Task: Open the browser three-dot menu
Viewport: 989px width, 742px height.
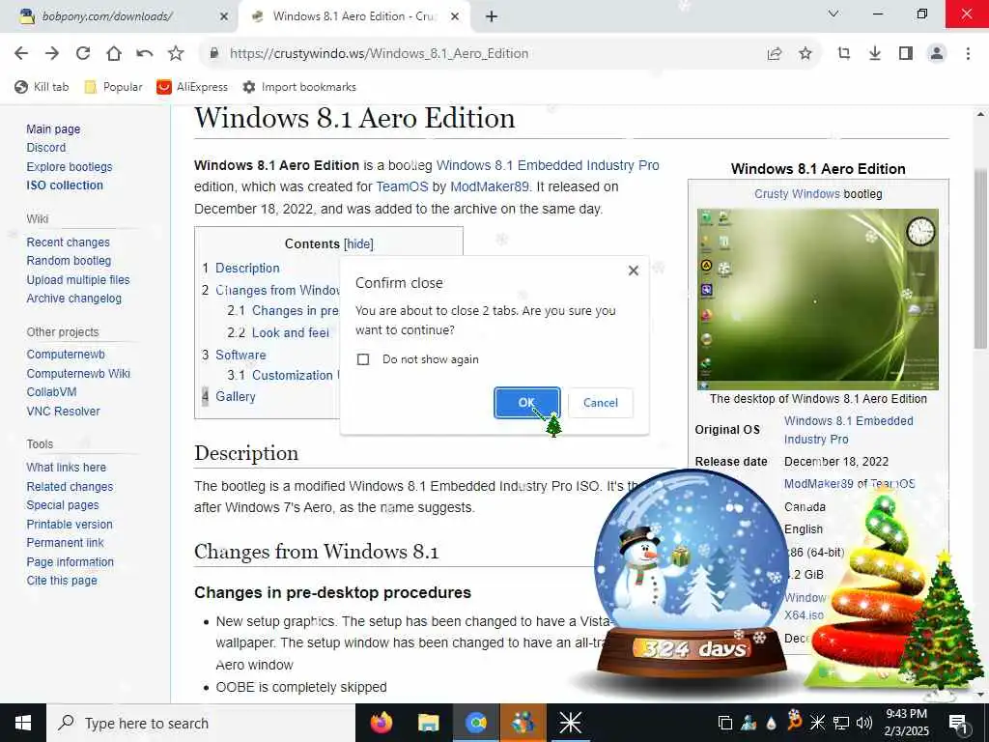Action: tap(968, 54)
